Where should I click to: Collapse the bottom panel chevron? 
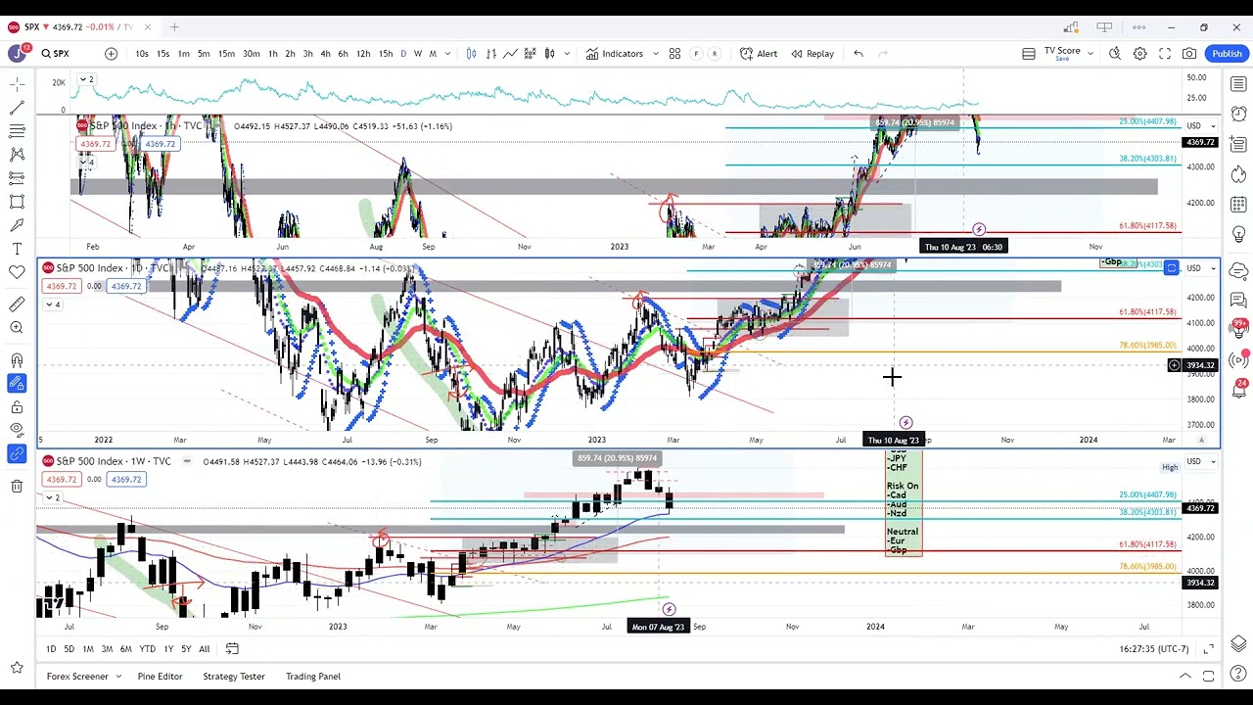coord(1184,677)
